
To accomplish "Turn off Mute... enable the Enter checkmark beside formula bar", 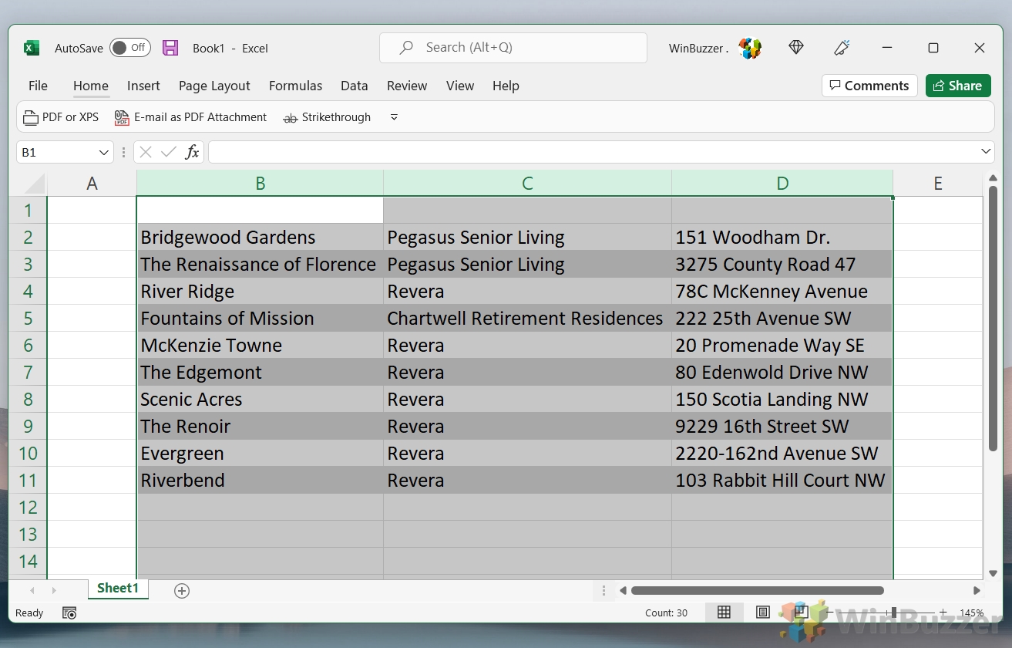I will (167, 152).
